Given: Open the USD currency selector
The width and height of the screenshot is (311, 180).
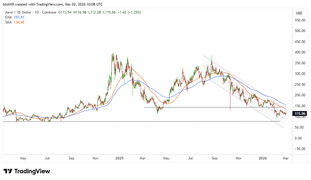Looking at the screenshot, I should [299, 13].
